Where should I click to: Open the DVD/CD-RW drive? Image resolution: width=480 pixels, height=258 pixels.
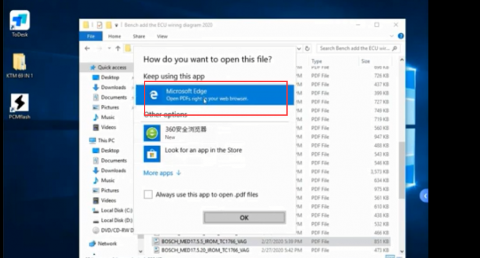point(116,230)
